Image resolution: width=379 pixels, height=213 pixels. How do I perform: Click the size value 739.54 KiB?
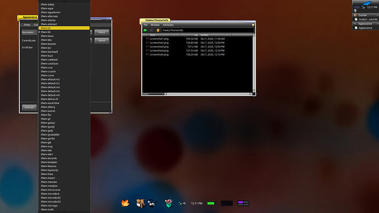point(192,38)
